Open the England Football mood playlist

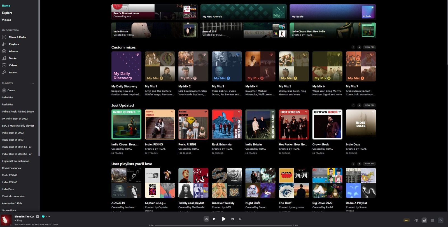(16, 161)
